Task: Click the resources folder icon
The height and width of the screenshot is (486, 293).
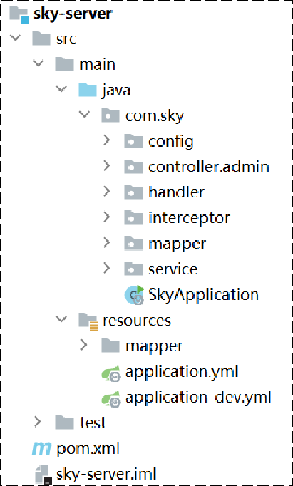Action: click(88, 321)
